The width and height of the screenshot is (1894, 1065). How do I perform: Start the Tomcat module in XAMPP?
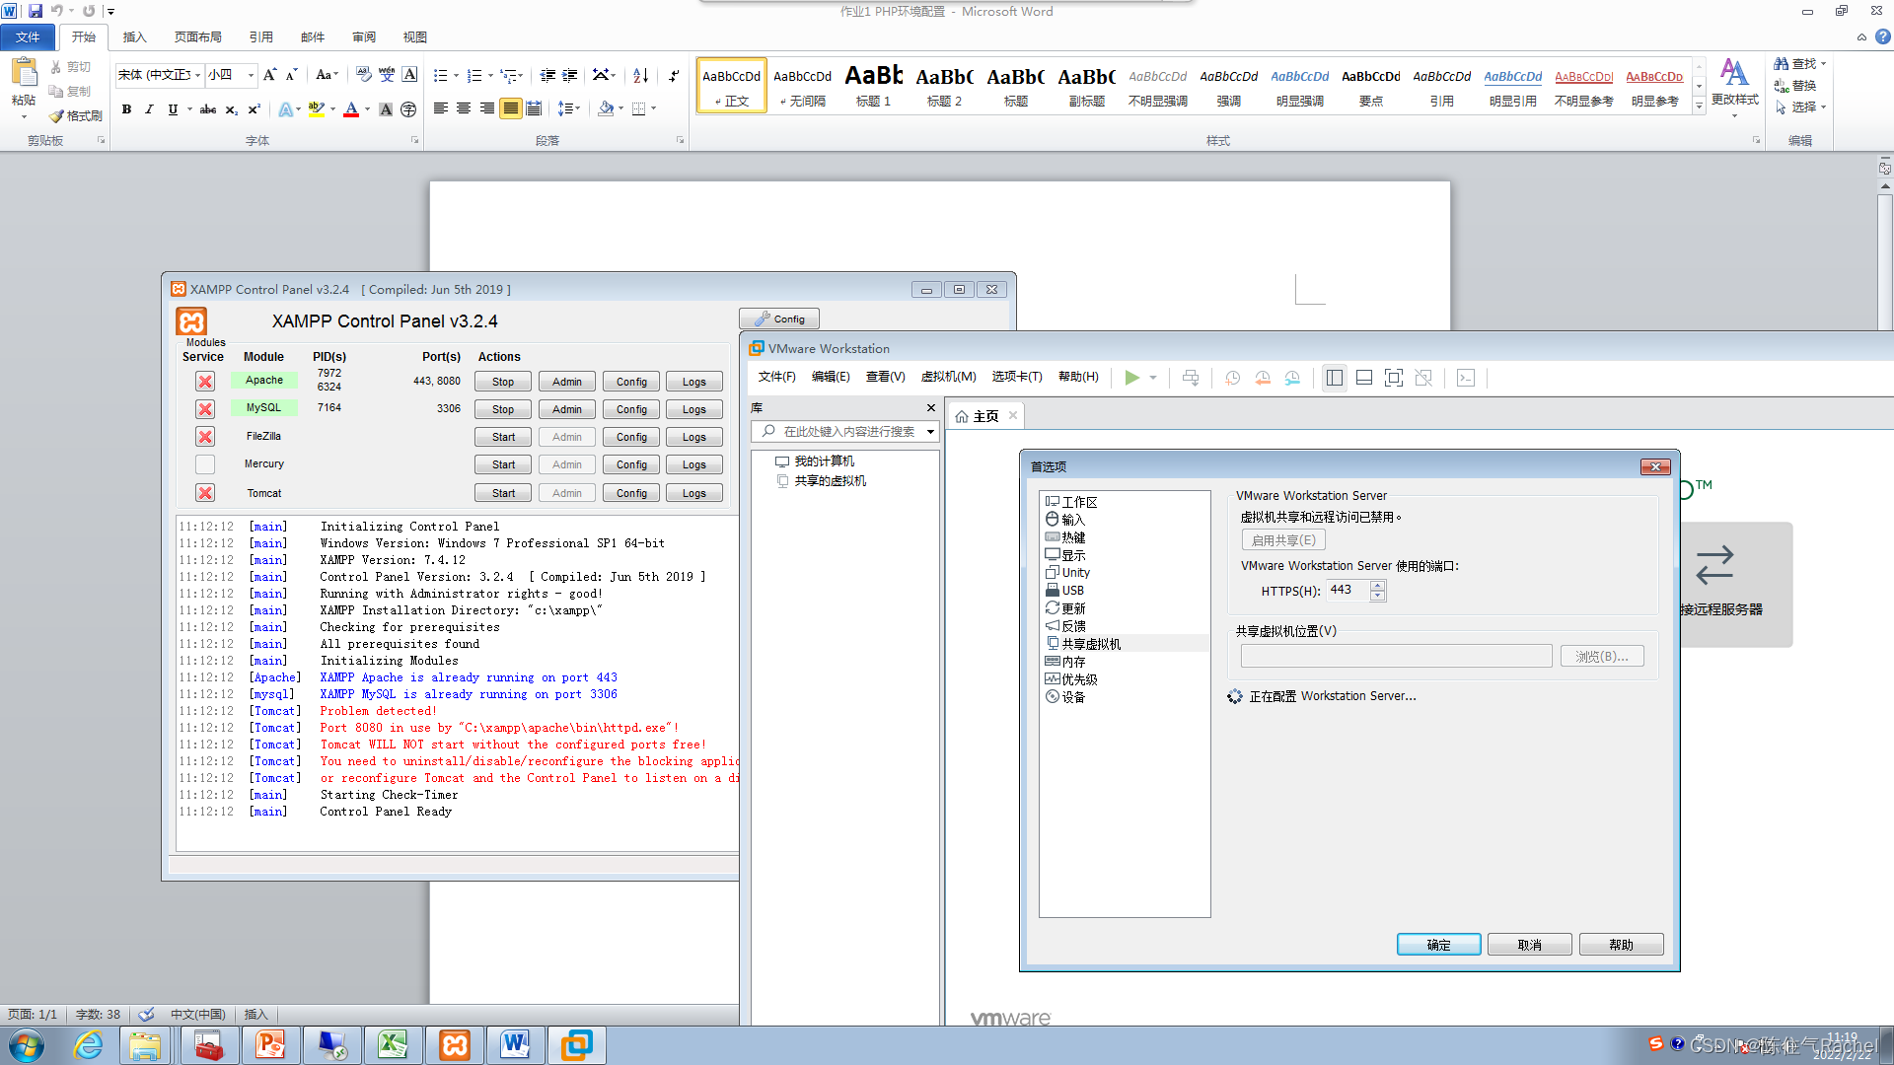tap(503, 493)
